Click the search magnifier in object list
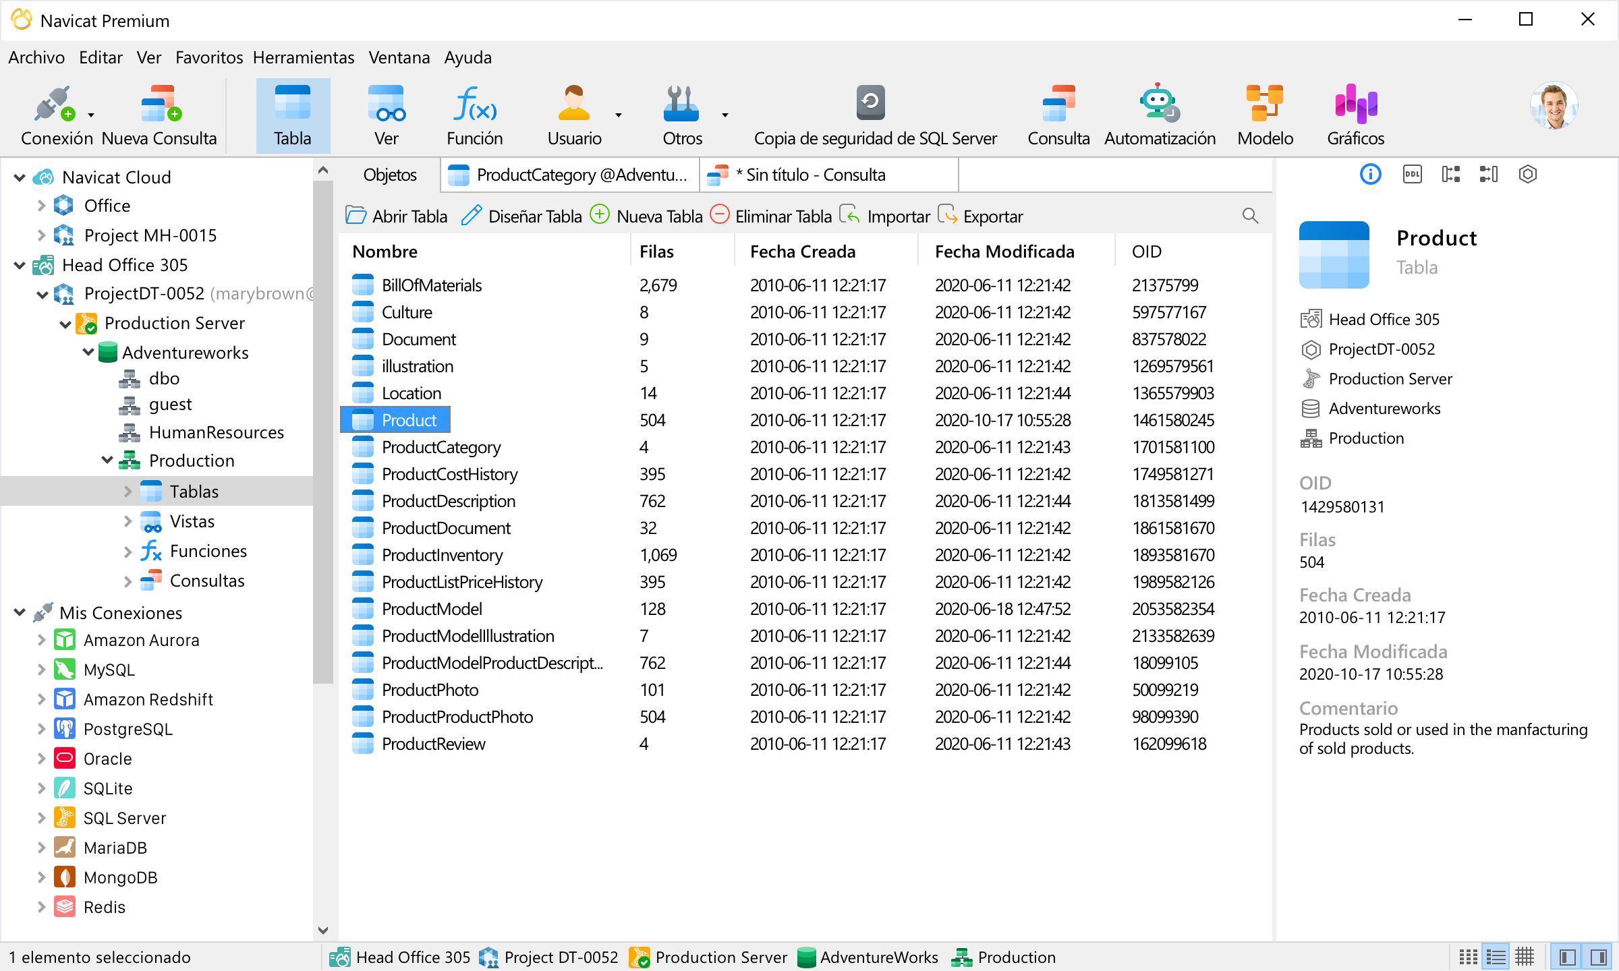Screen dimensions: 1619x971 (x=1250, y=216)
